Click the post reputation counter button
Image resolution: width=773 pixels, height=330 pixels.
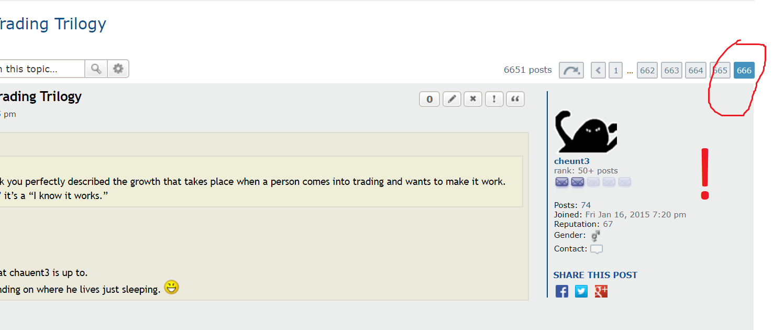pyautogui.click(x=429, y=99)
